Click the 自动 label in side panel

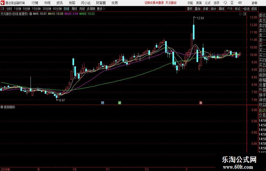(x=262, y=111)
